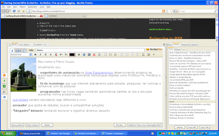The width and height of the screenshot is (219, 136).
Task: Select 'Desktops Virtuais no Windows' entry
Action: (182, 118)
